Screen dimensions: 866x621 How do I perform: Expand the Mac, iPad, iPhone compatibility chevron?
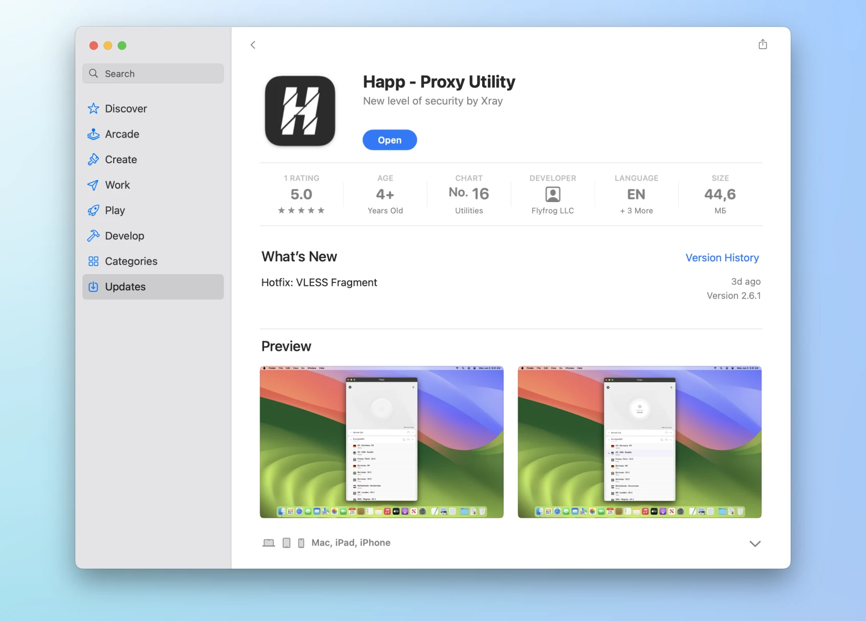coord(754,543)
